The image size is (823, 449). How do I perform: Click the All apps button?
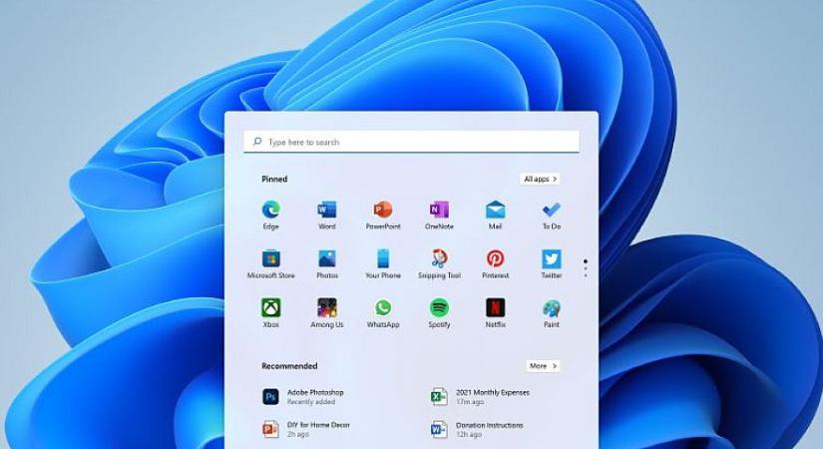[540, 179]
